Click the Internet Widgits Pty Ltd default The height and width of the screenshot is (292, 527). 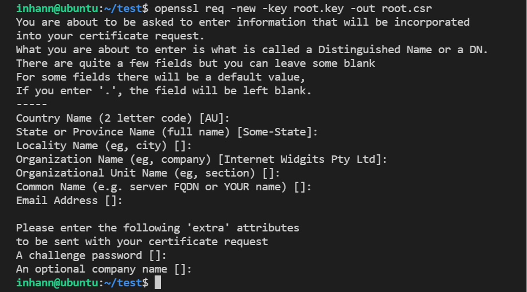tap(300, 159)
